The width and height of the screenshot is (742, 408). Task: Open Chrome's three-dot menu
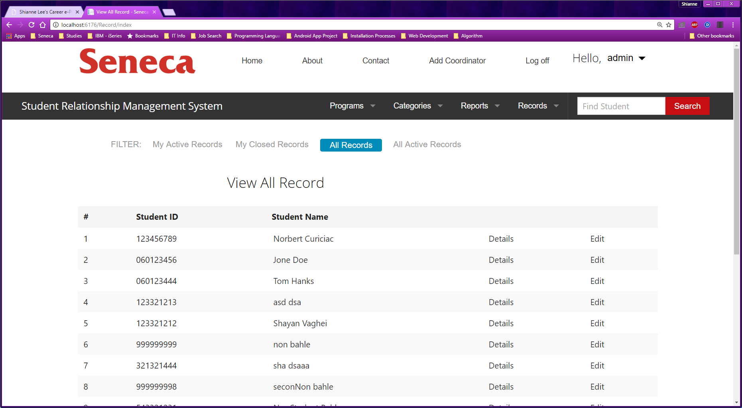point(733,25)
